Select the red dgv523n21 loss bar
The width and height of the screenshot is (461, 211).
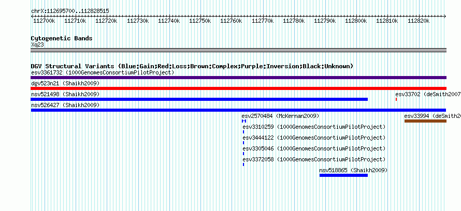238,88
